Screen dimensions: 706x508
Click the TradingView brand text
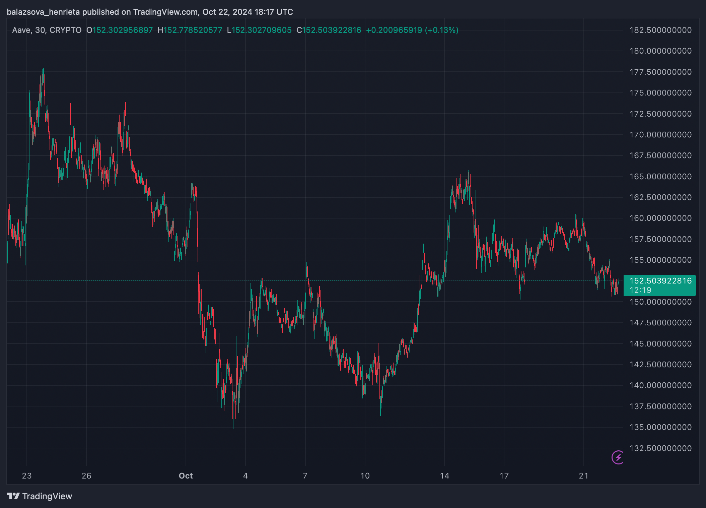coord(47,496)
